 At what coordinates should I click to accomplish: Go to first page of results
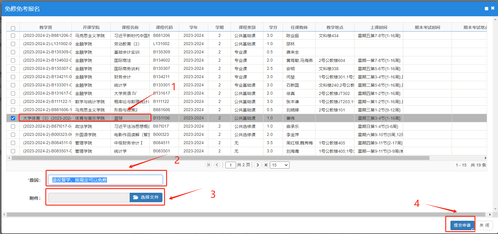point(209,165)
